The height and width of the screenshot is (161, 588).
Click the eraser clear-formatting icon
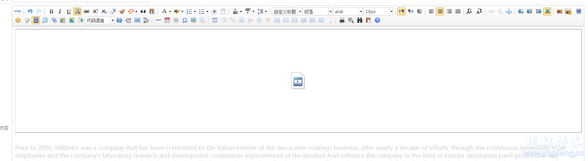pos(113,11)
